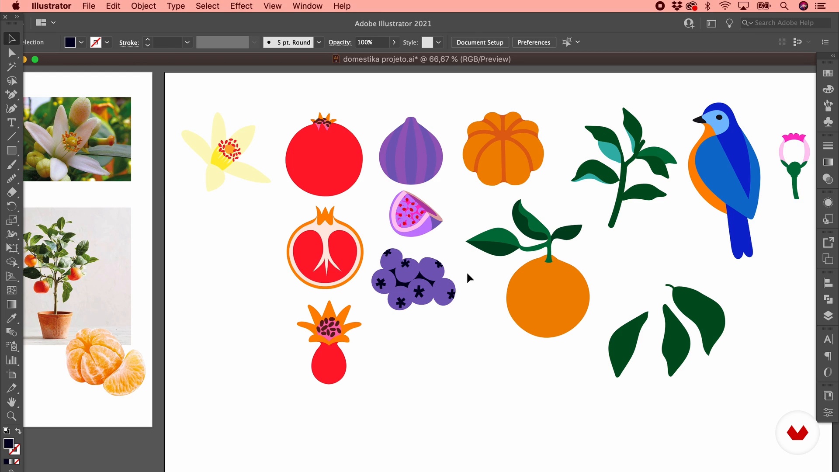Open the Pathfinder panel icon

[x=828, y=299]
